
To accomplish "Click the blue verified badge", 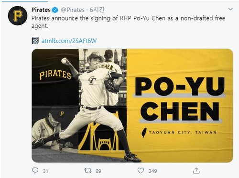I will (55, 10).
